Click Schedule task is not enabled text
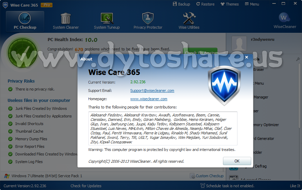 tap(230, 186)
